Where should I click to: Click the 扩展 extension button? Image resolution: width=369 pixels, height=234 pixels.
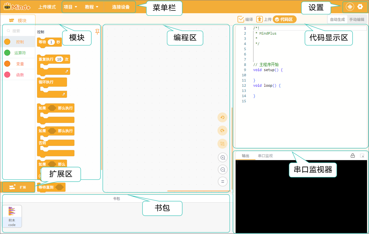(x=18, y=187)
